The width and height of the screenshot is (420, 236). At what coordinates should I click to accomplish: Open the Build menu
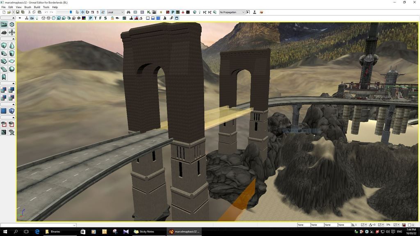pyautogui.click(x=37, y=7)
